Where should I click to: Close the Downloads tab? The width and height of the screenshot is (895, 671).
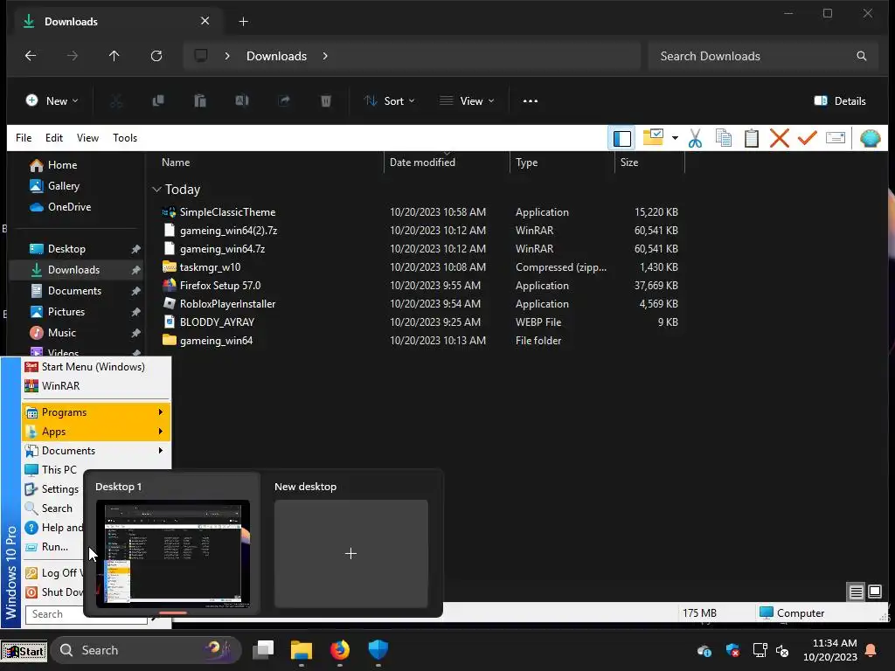[x=205, y=21]
